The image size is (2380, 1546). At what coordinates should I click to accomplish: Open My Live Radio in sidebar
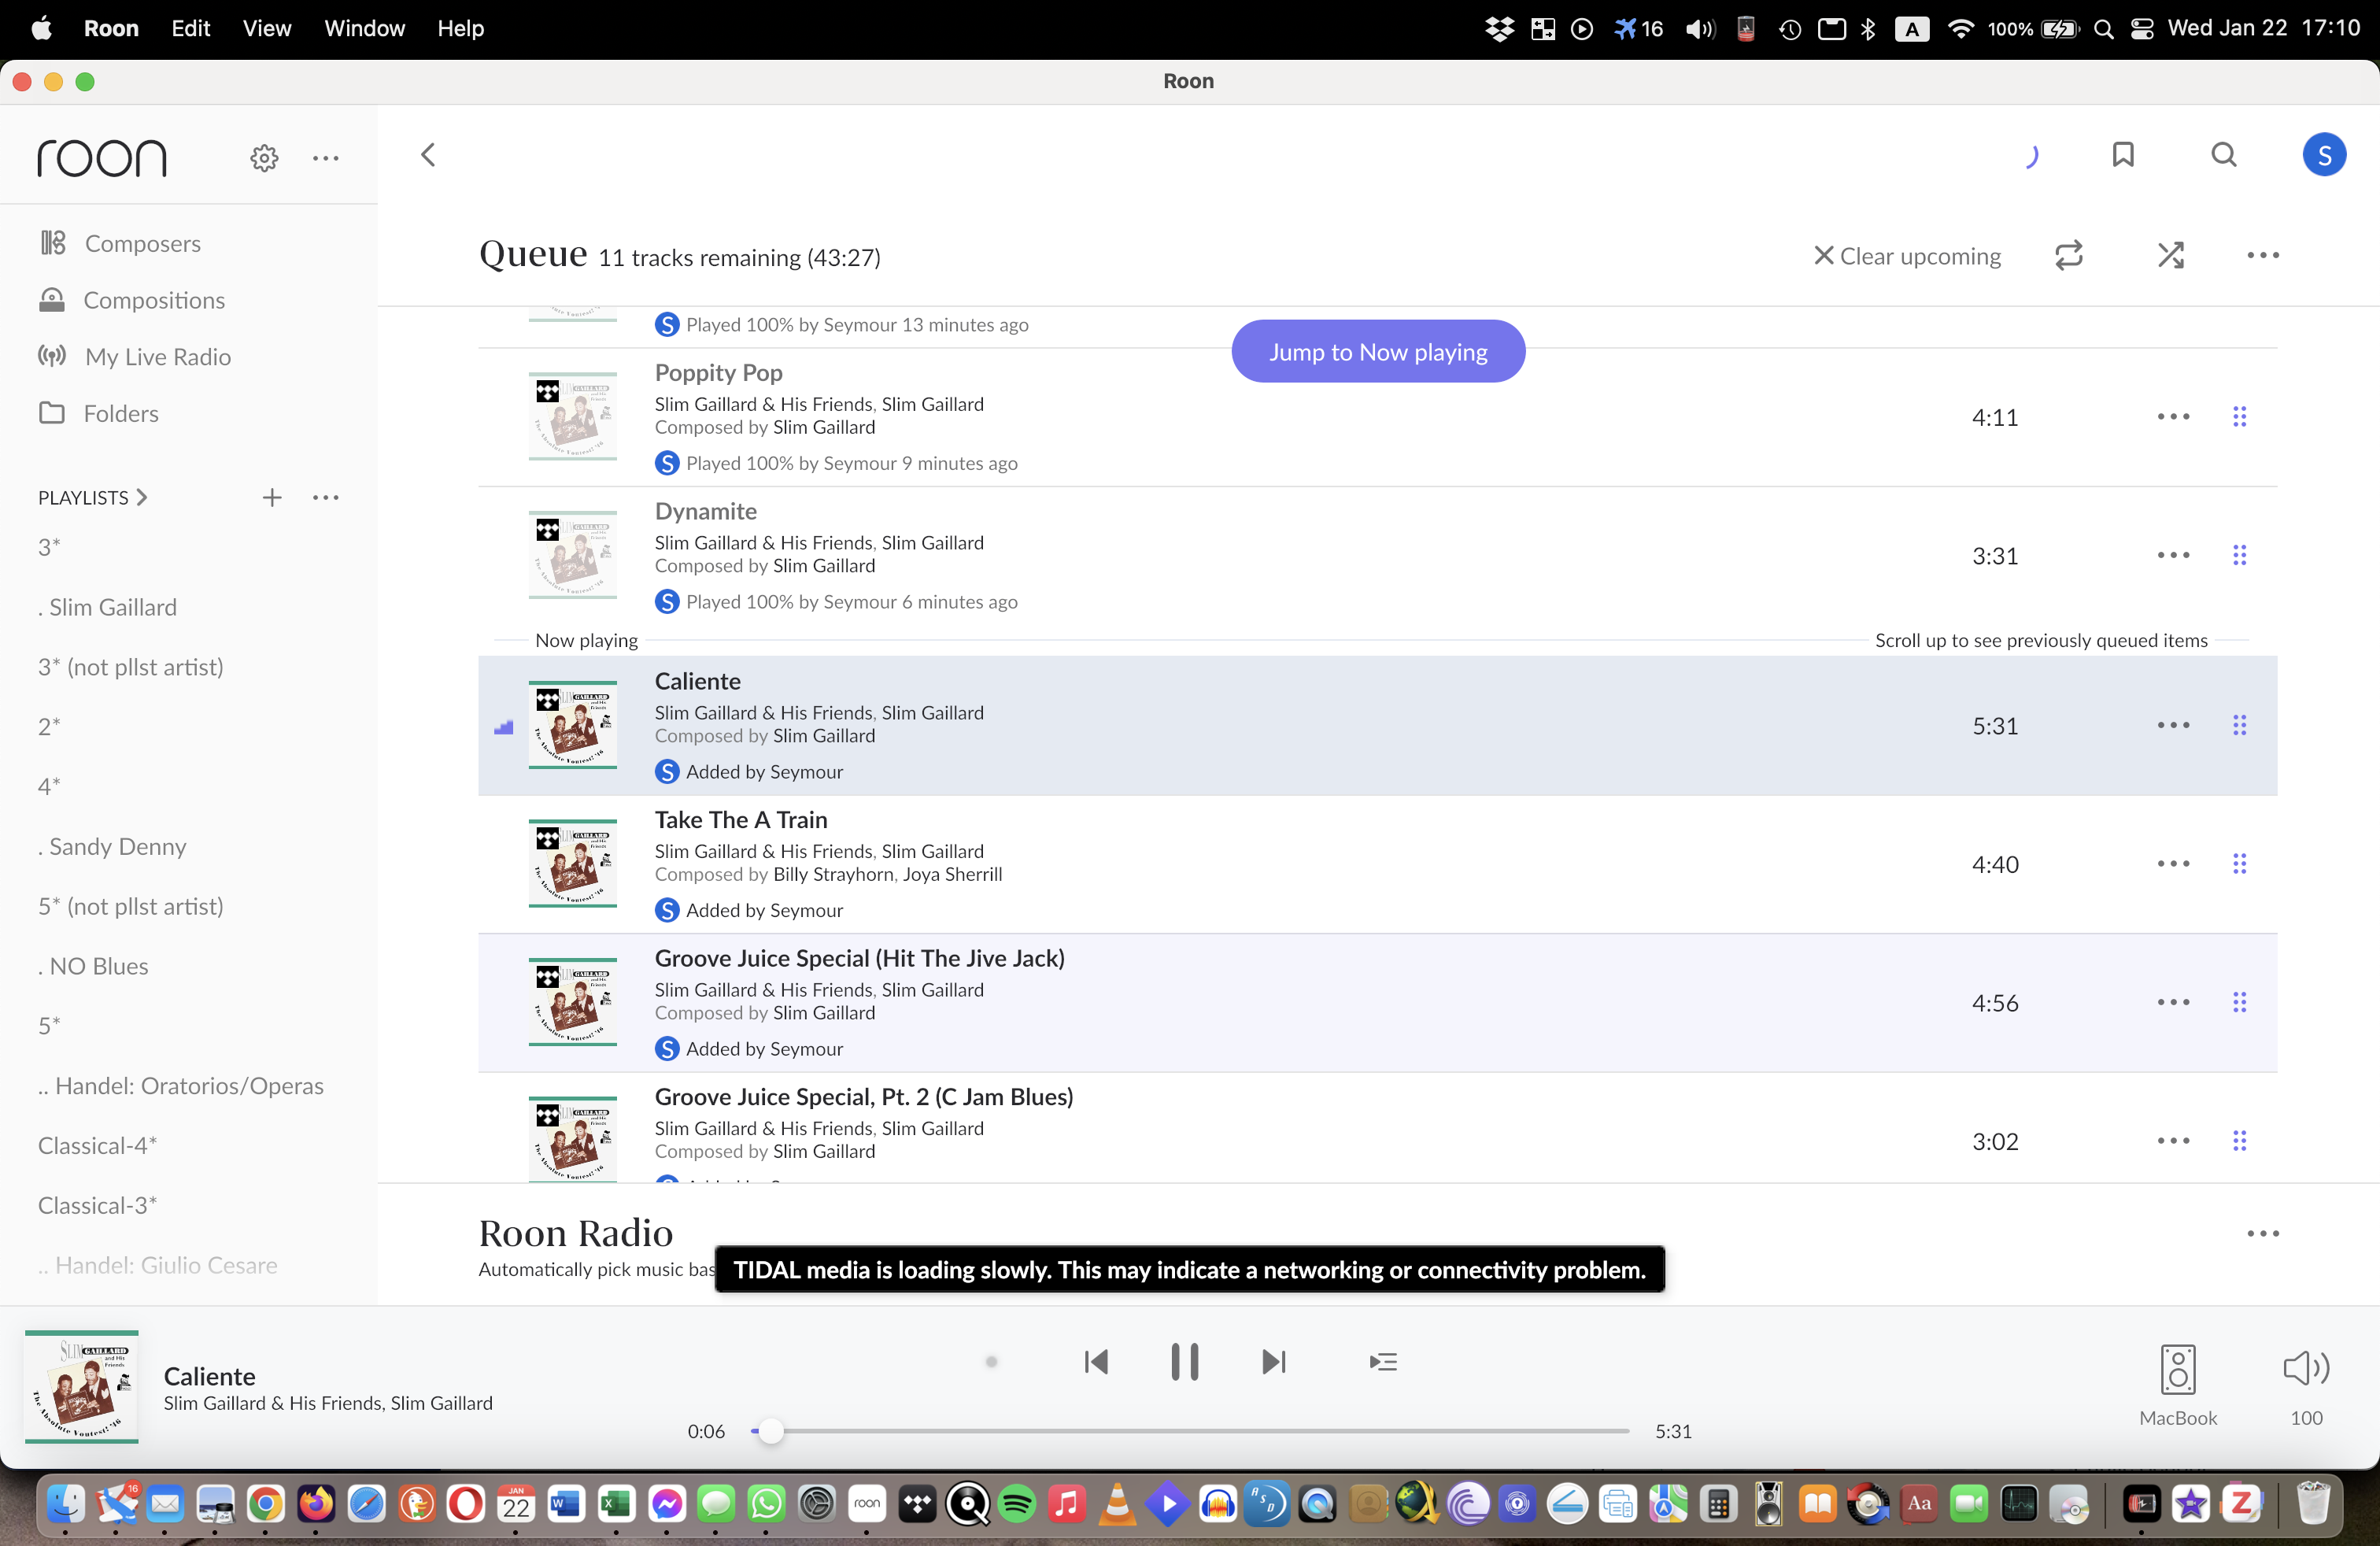point(135,357)
